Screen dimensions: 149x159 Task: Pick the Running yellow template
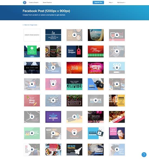(x=117, y=100)
